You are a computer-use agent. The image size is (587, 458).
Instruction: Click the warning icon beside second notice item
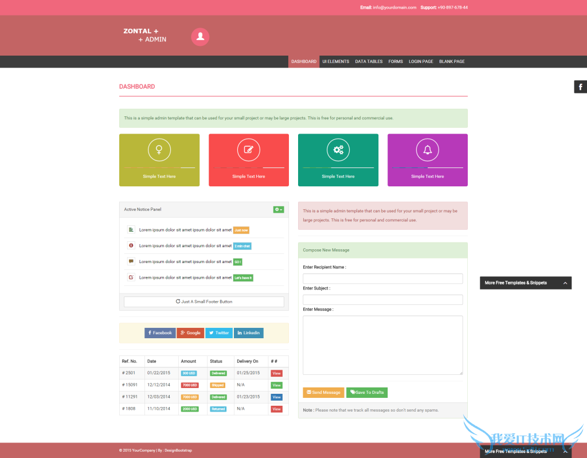click(x=131, y=245)
